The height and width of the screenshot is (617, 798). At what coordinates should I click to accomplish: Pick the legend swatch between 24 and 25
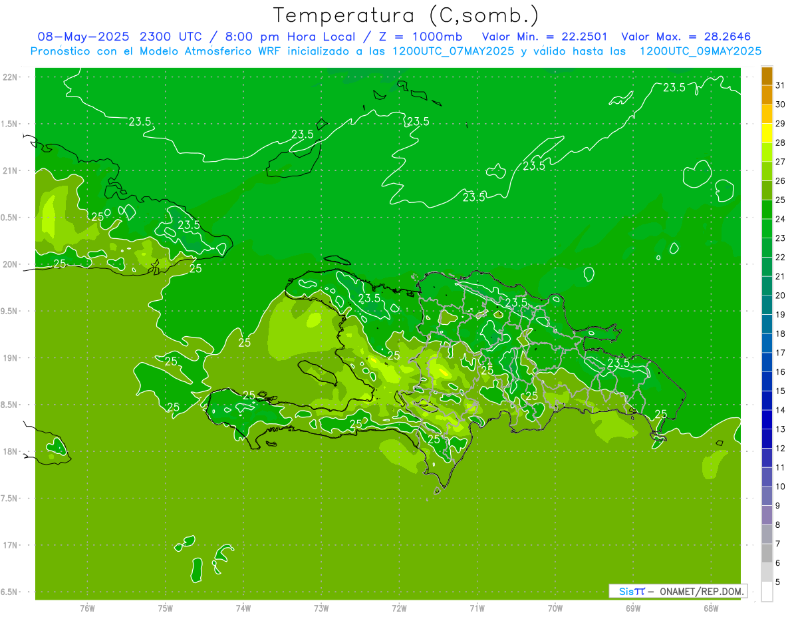point(767,210)
